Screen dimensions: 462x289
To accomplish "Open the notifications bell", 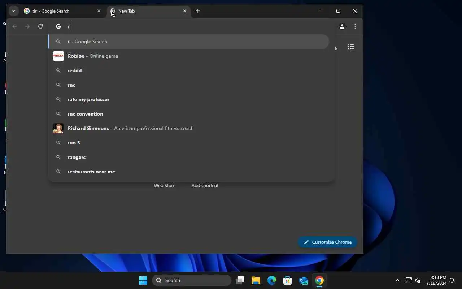I will (452, 280).
